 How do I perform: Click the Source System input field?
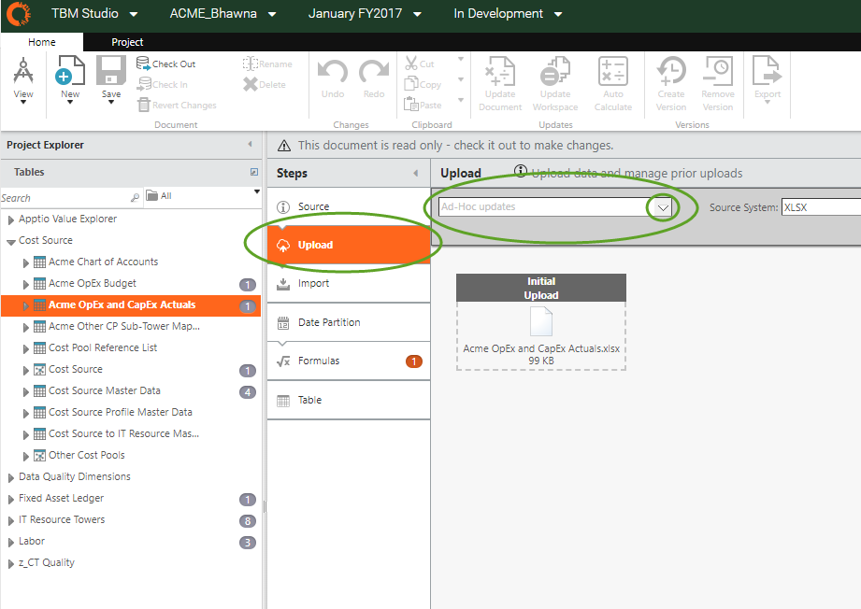[x=821, y=207]
